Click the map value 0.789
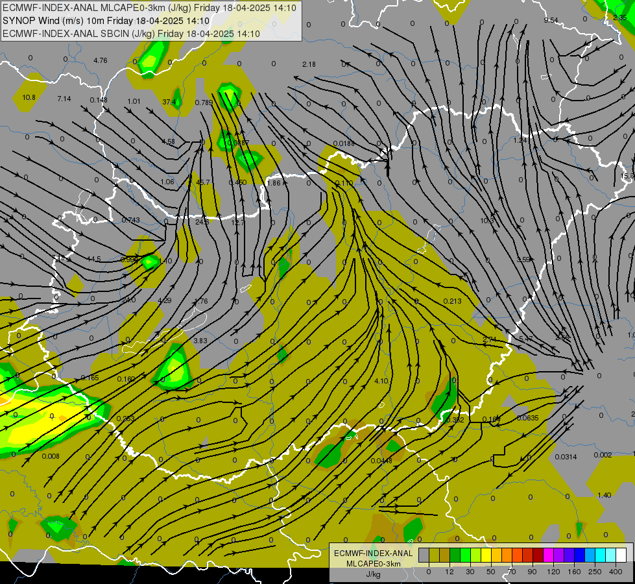This screenshot has height=584, width=635. pyautogui.click(x=204, y=103)
